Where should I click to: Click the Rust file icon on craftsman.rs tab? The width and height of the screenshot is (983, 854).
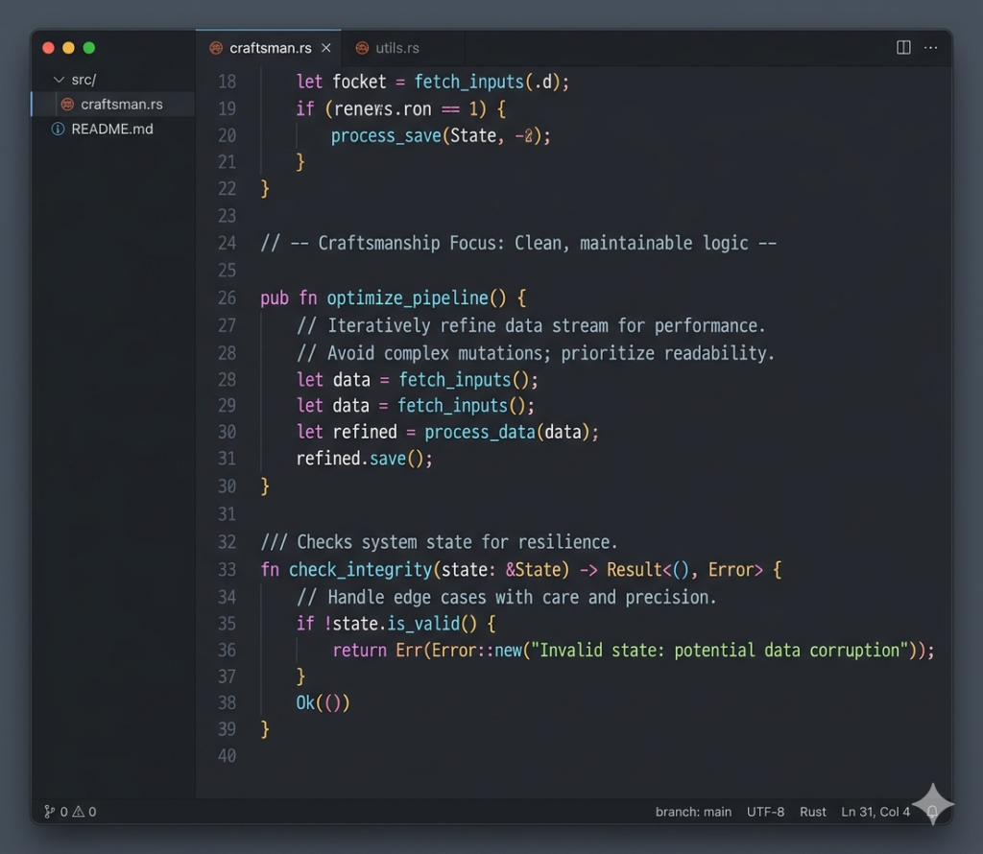point(216,48)
